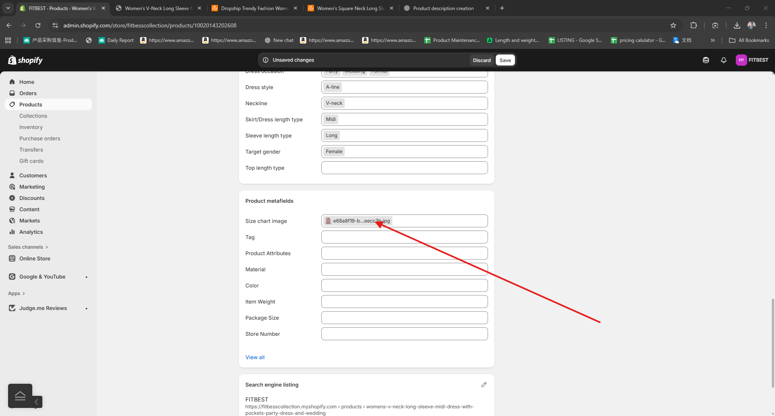Reload the current browser page

[38, 25]
